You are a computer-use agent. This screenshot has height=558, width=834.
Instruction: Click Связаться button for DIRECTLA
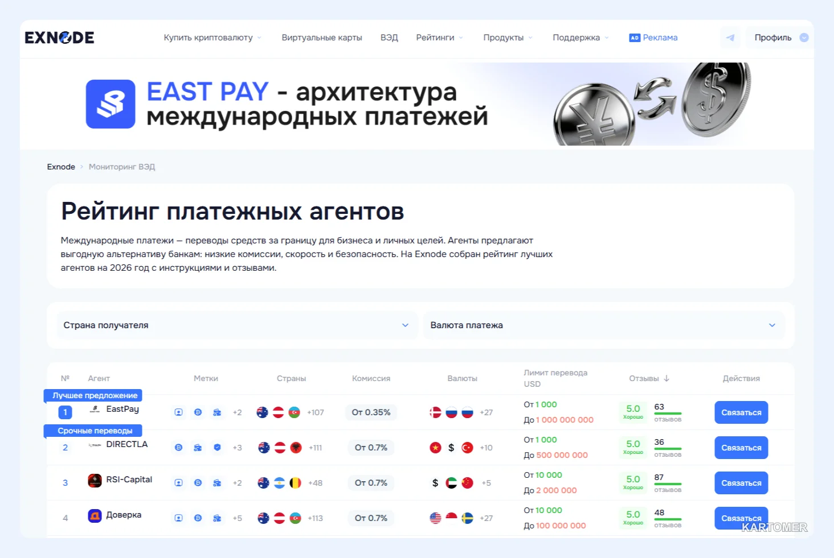tap(741, 448)
